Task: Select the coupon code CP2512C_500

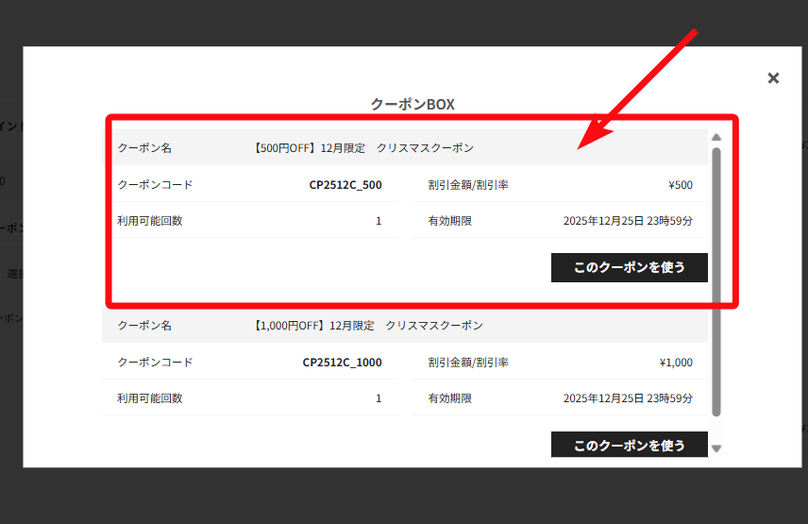Action: click(345, 185)
